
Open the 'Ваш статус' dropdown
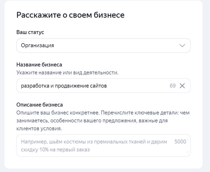pos(103,45)
